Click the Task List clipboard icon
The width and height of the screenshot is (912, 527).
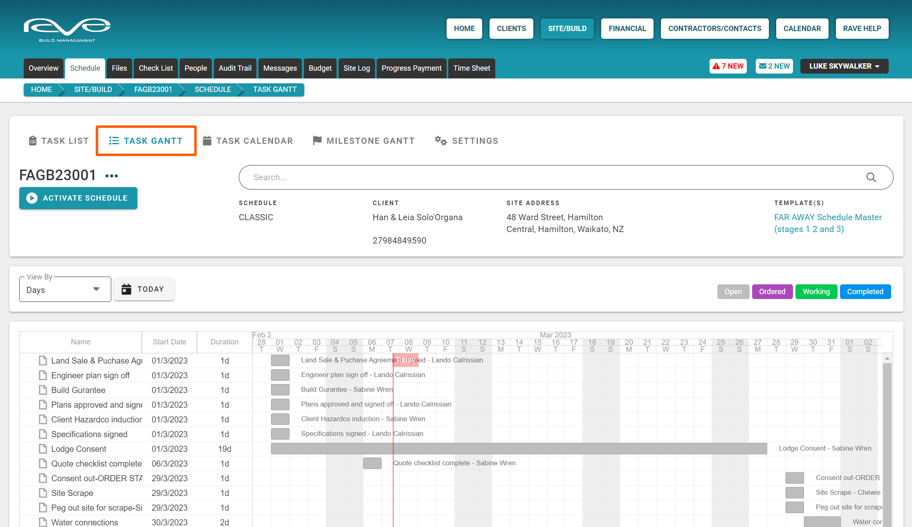click(x=33, y=141)
